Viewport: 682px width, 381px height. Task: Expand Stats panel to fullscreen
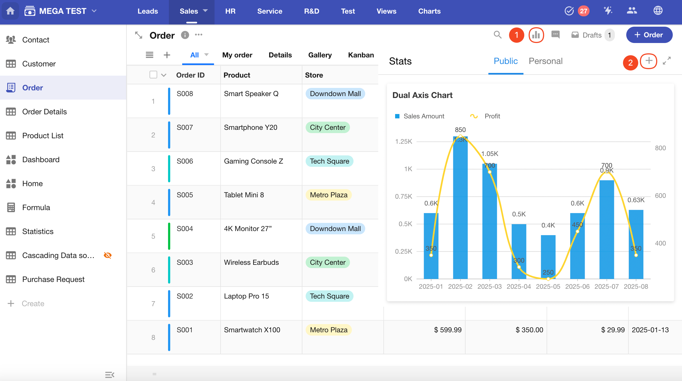click(x=667, y=61)
